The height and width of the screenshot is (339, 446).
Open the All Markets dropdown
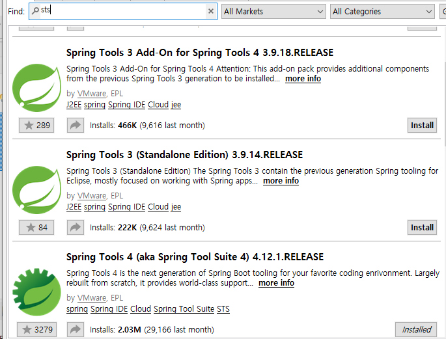click(273, 12)
